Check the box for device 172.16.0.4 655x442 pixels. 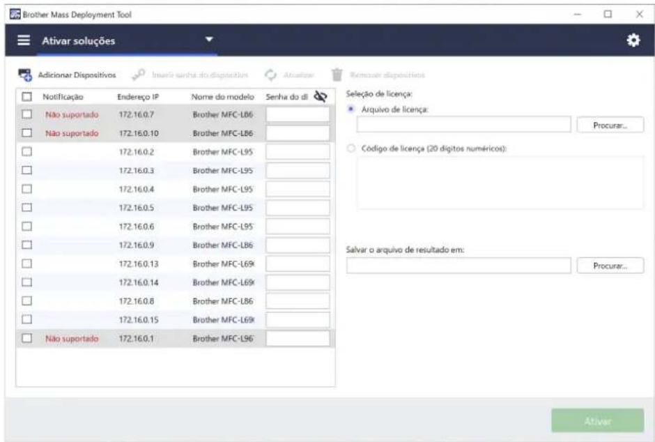(26, 189)
